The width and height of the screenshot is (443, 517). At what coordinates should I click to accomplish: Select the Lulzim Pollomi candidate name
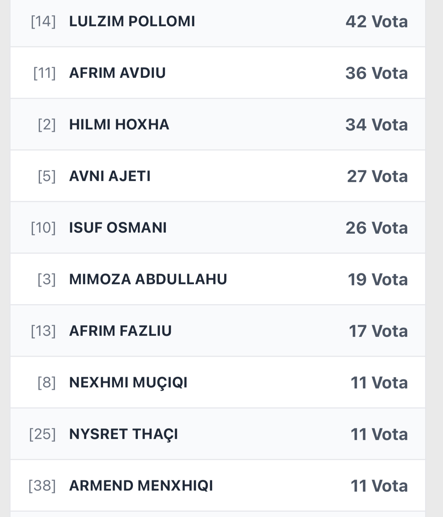(x=132, y=21)
